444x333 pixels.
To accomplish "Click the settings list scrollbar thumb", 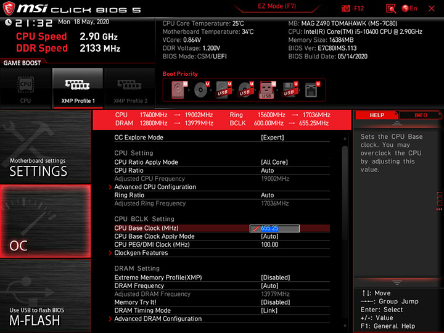I will [x=345, y=193].
